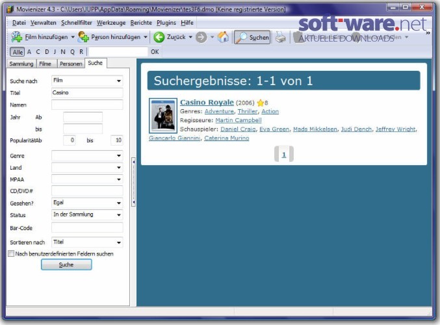The width and height of the screenshot is (440, 325).
Task: Filter by letter C
Action: [38, 52]
